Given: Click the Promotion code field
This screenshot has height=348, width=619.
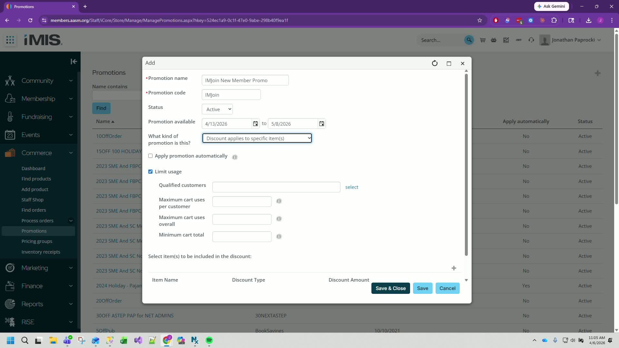Looking at the screenshot, I should coord(231,95).
